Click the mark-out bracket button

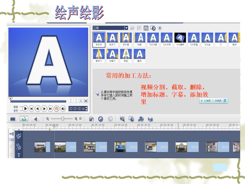[76, 101]
